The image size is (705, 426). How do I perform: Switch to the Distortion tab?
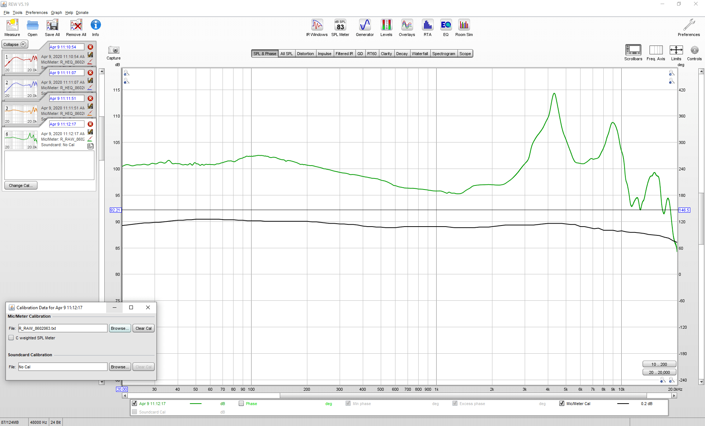coord(305,54)
